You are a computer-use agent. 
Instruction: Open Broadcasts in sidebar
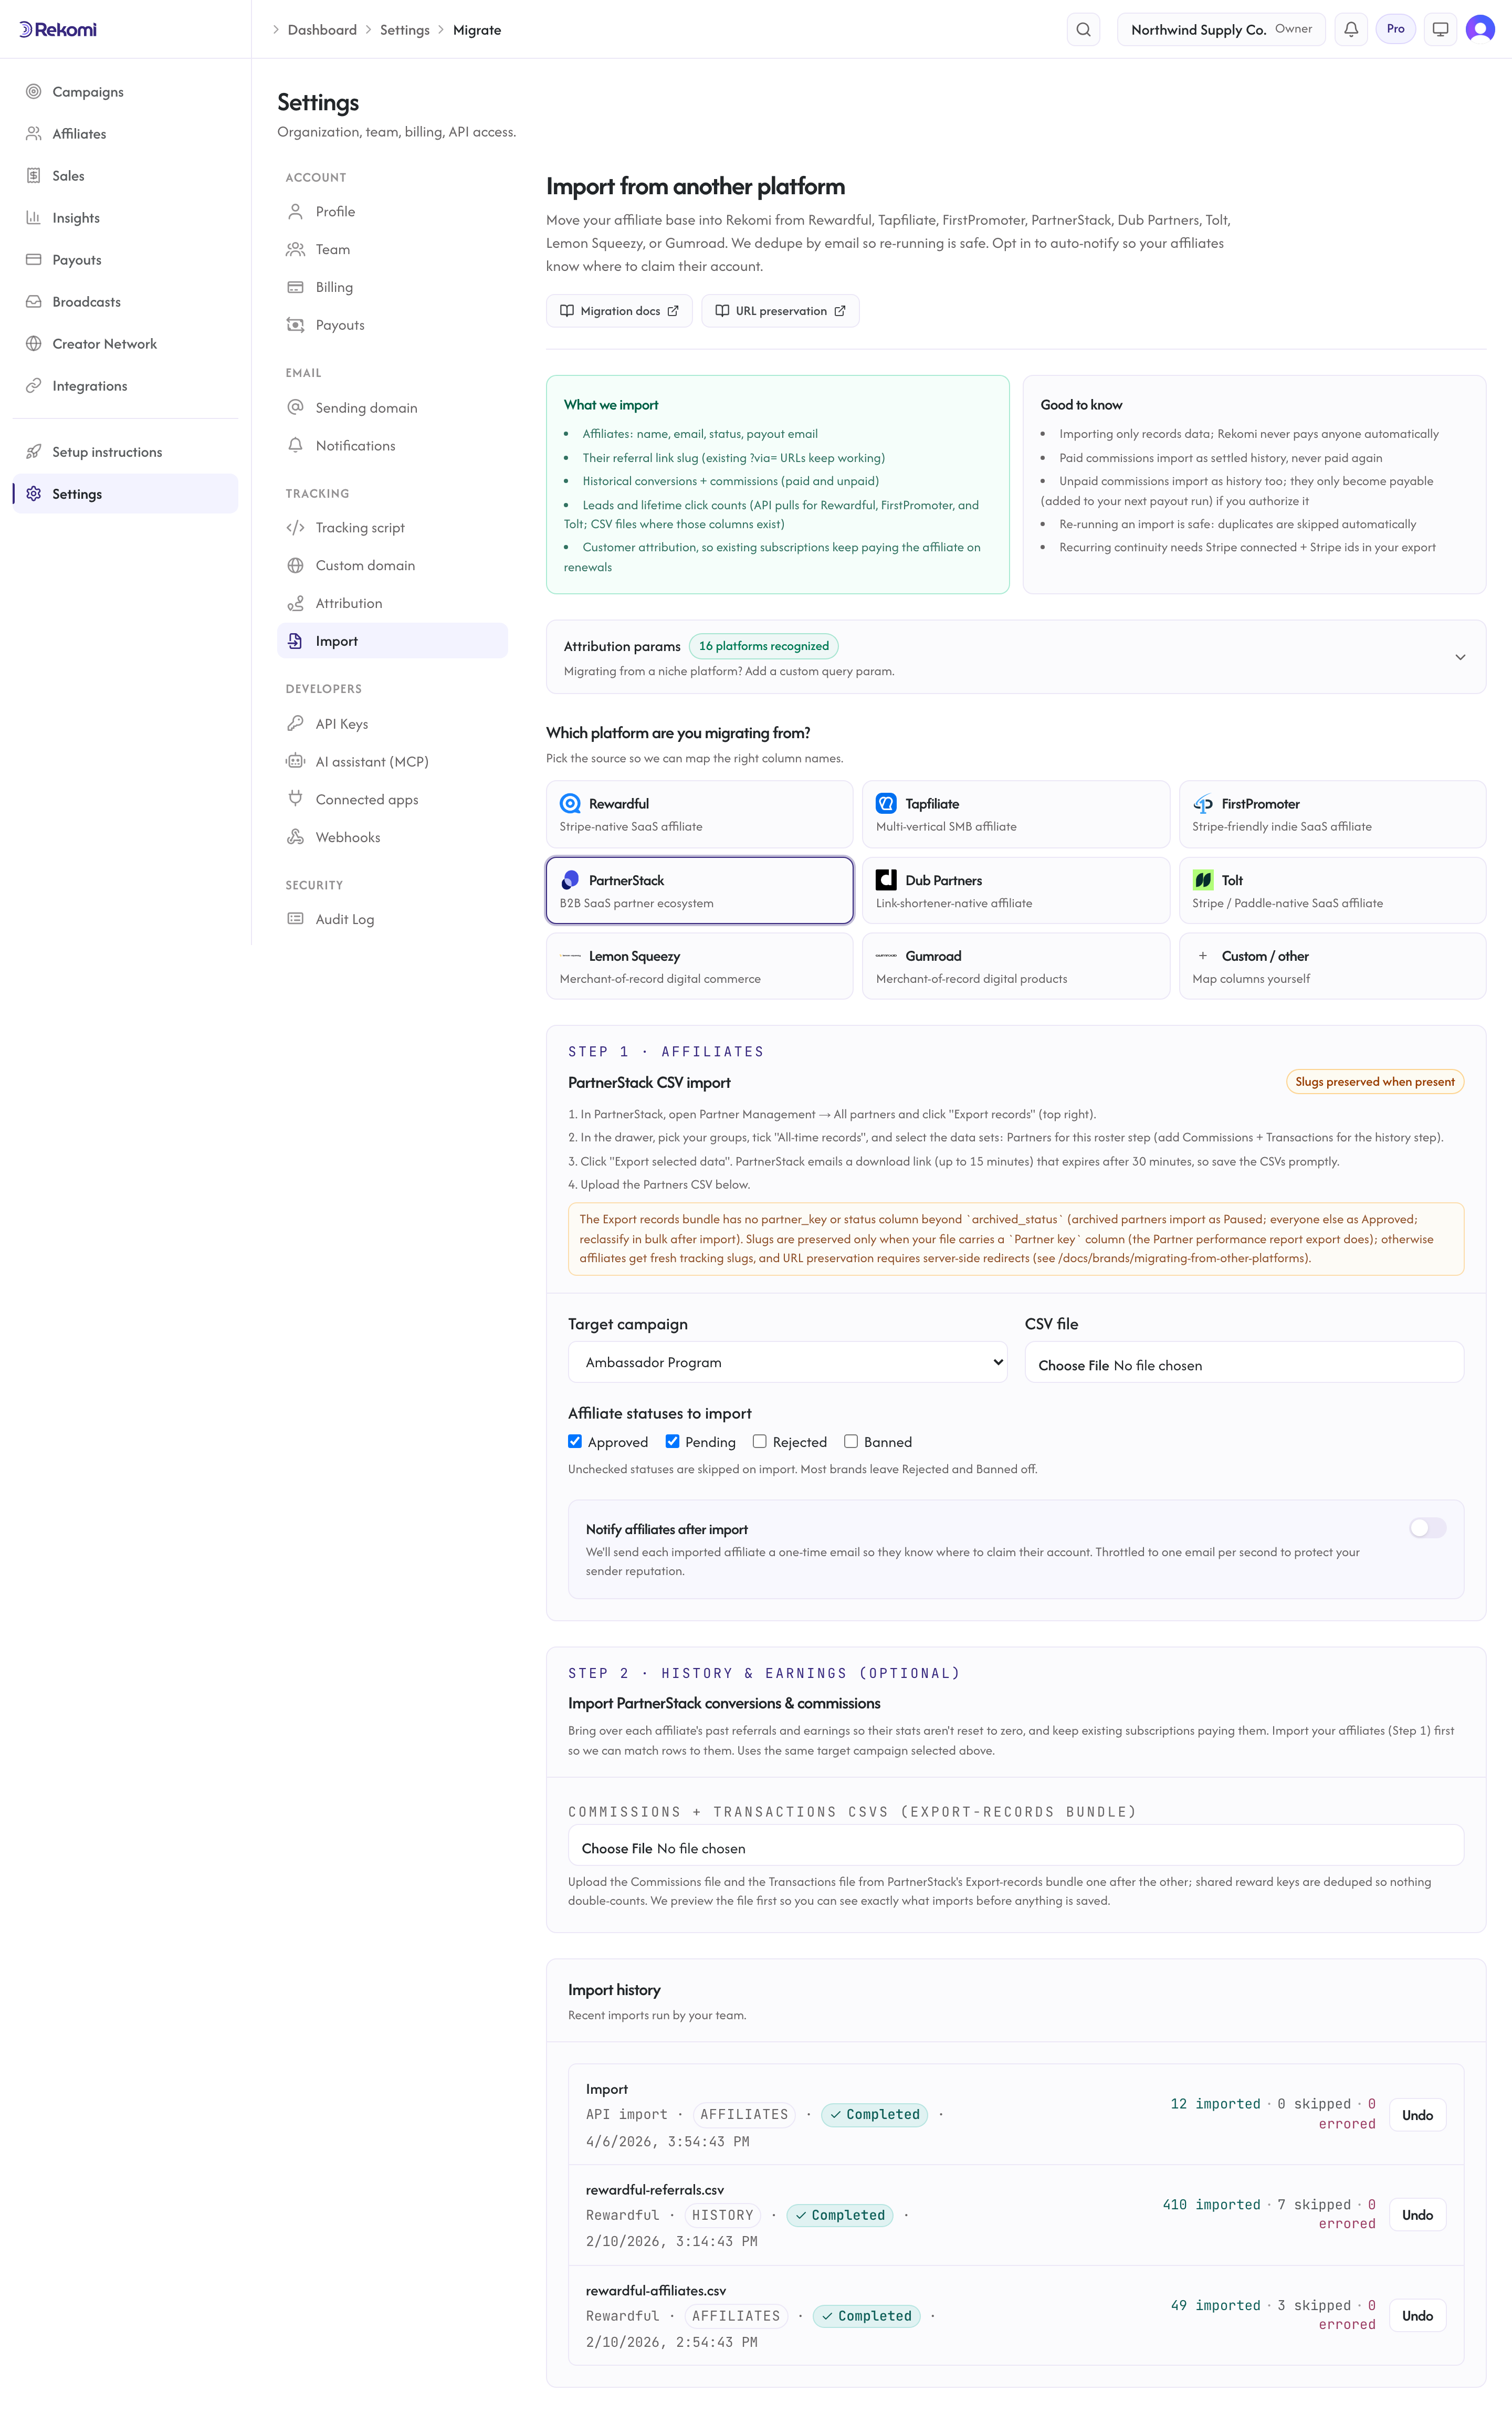click(125, 302)
